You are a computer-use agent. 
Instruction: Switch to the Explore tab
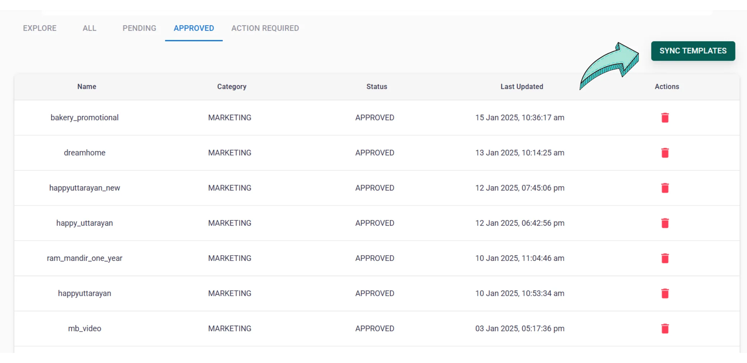coord(40,28)
